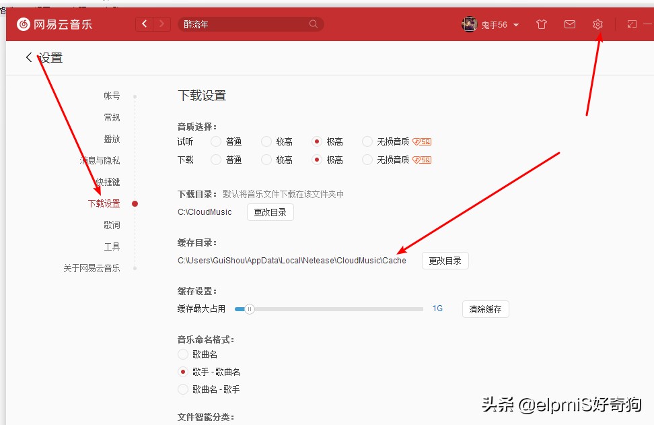Click the back navigation arrow
Viewport: 654px width, 425px height.
tap(144, 24)
